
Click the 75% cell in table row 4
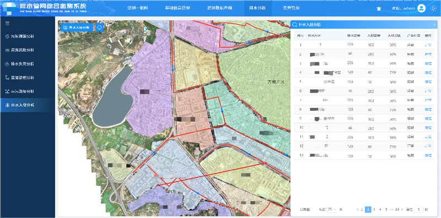point(393,73)
